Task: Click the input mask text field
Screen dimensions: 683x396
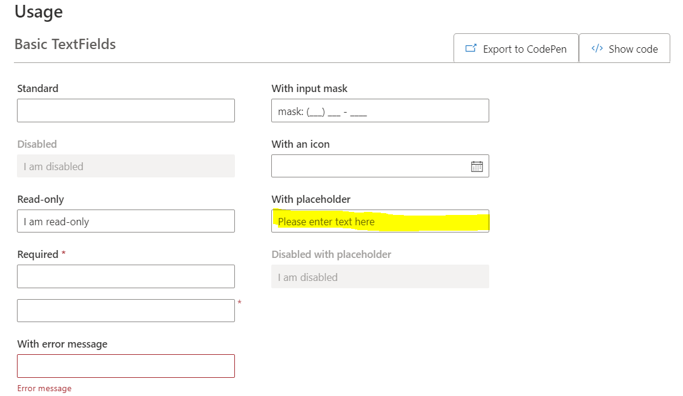Action: [x=380, y=111]
